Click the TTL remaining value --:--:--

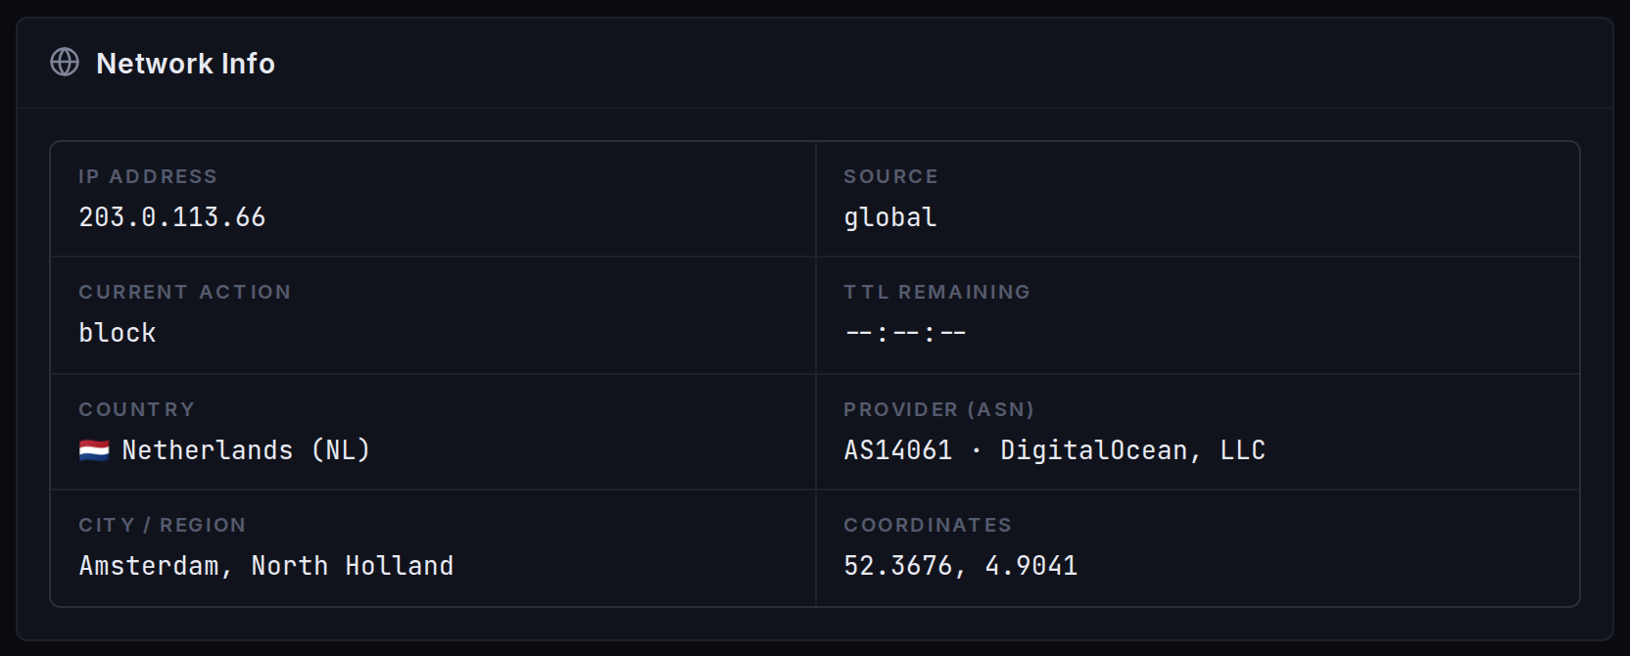coord(905,333)
